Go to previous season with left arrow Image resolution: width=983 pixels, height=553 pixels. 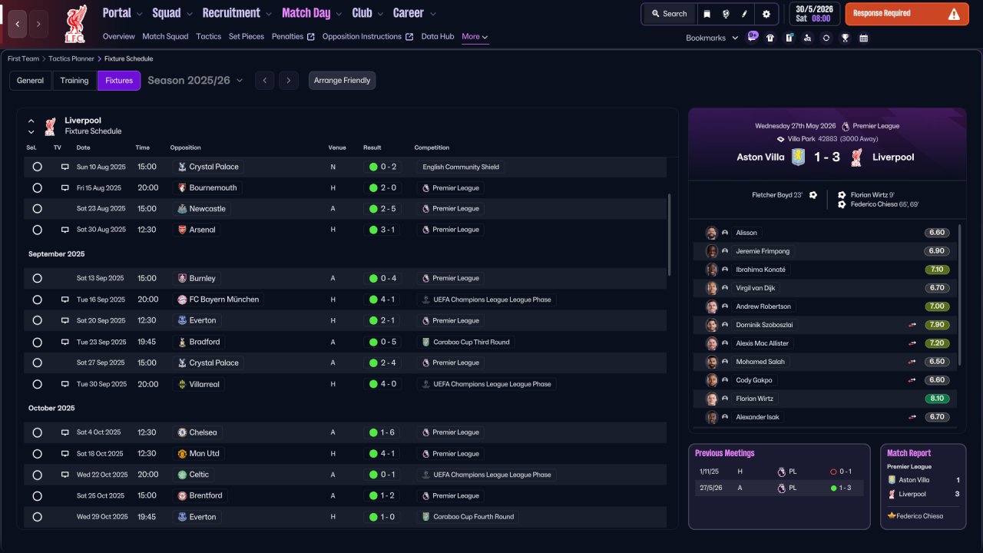(x=264, y=81)
